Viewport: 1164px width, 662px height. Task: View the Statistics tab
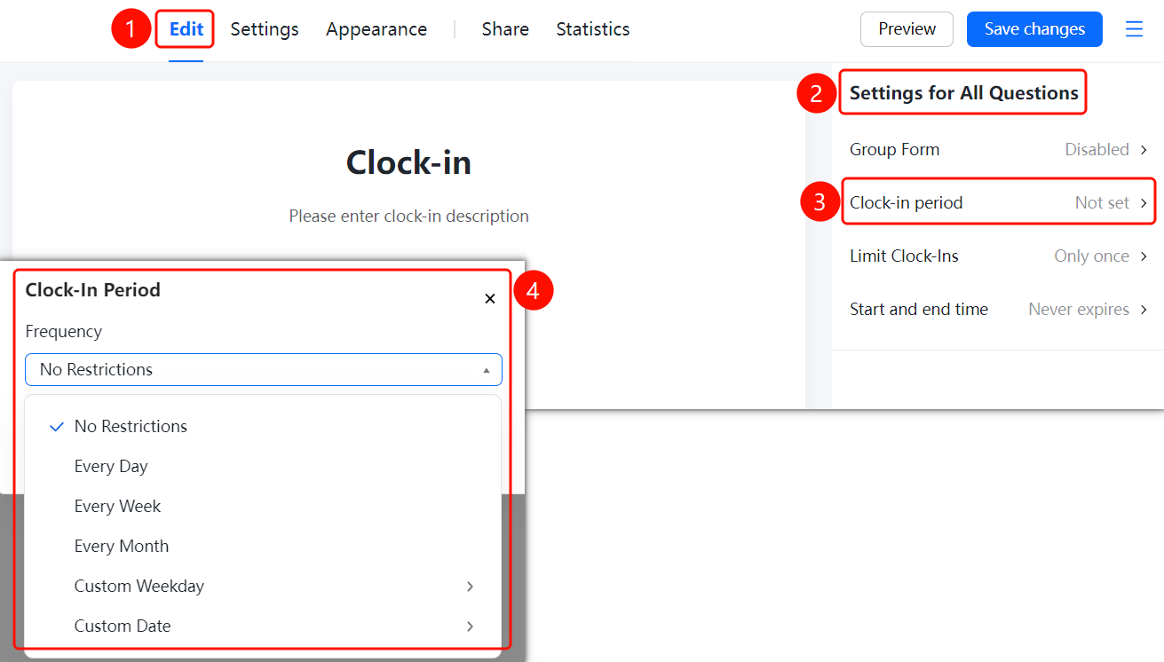(593, 29)
